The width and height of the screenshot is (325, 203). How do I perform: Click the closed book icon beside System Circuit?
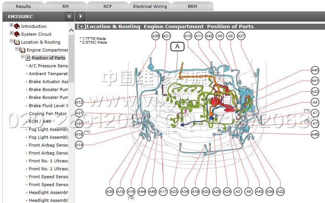coord(17,34)
